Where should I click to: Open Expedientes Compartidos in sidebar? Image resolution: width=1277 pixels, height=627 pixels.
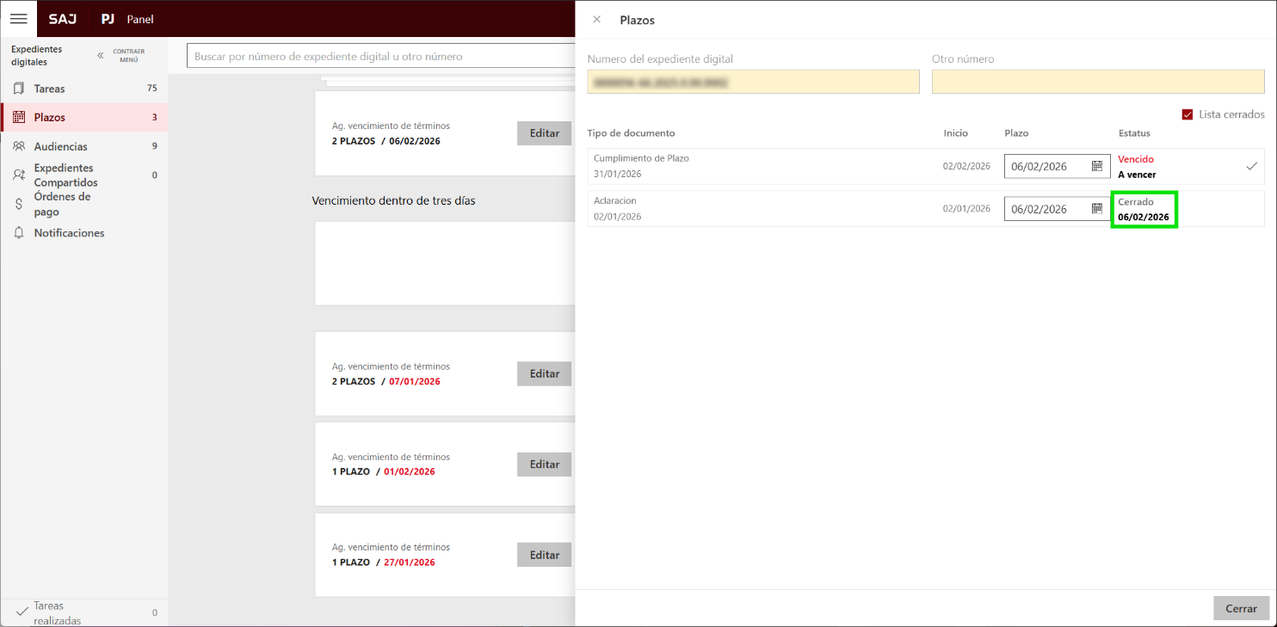[x=65, y=175]
